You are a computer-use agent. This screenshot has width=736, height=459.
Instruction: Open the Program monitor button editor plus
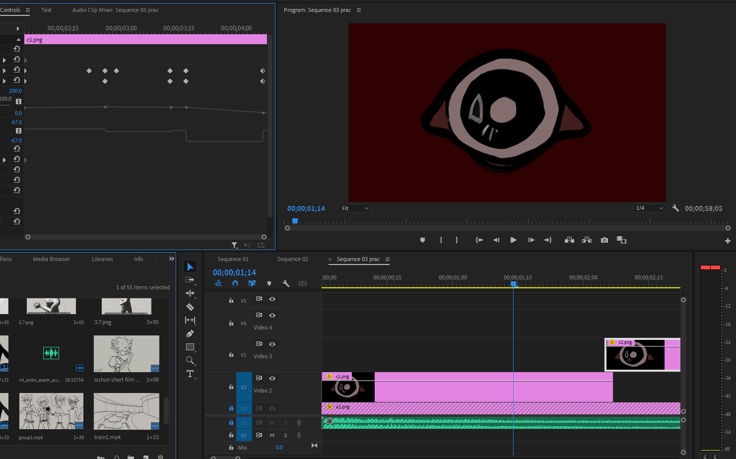point(728,241)
